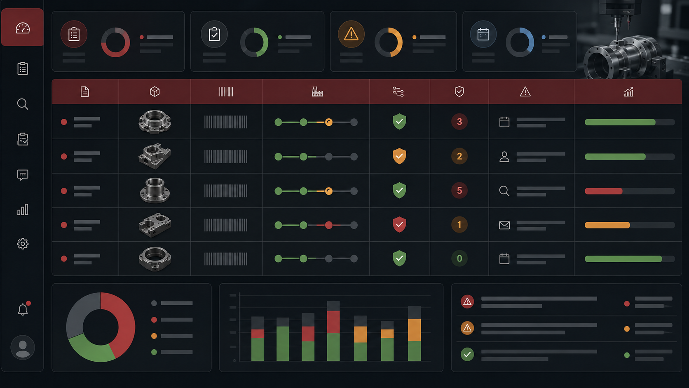689x388 pixels.
Task: Click the red shield in fourth row
Action: [x=399, y=225]
